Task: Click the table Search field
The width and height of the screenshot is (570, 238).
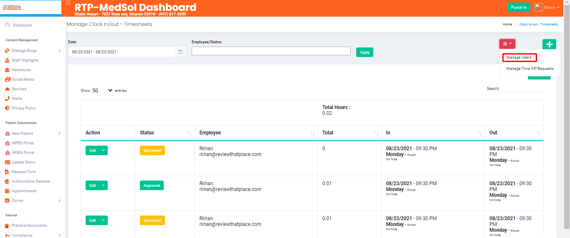Action: click(x=522, y=89)
